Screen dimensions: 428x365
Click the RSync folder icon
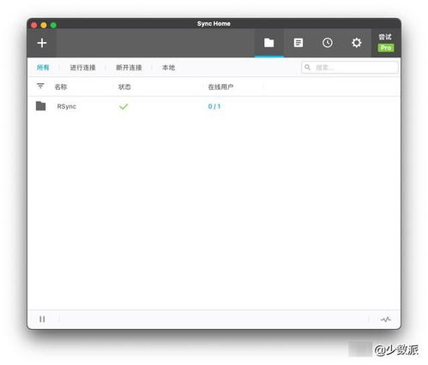[40, 106]
